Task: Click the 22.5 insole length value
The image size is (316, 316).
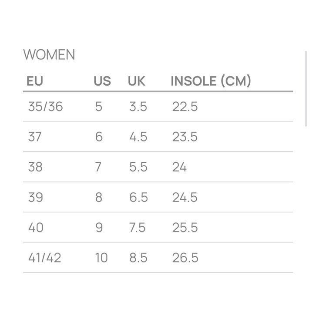Action: click(185, 107)
